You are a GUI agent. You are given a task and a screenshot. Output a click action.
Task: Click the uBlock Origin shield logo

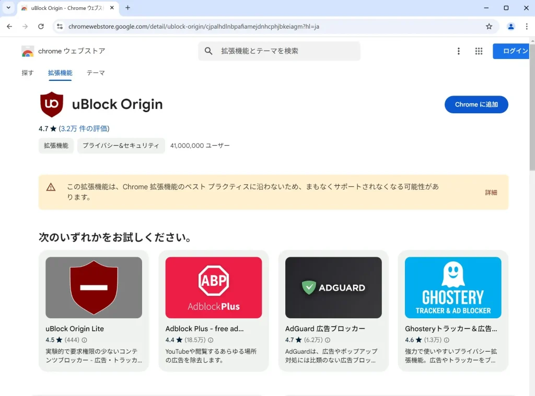[51, 104]
